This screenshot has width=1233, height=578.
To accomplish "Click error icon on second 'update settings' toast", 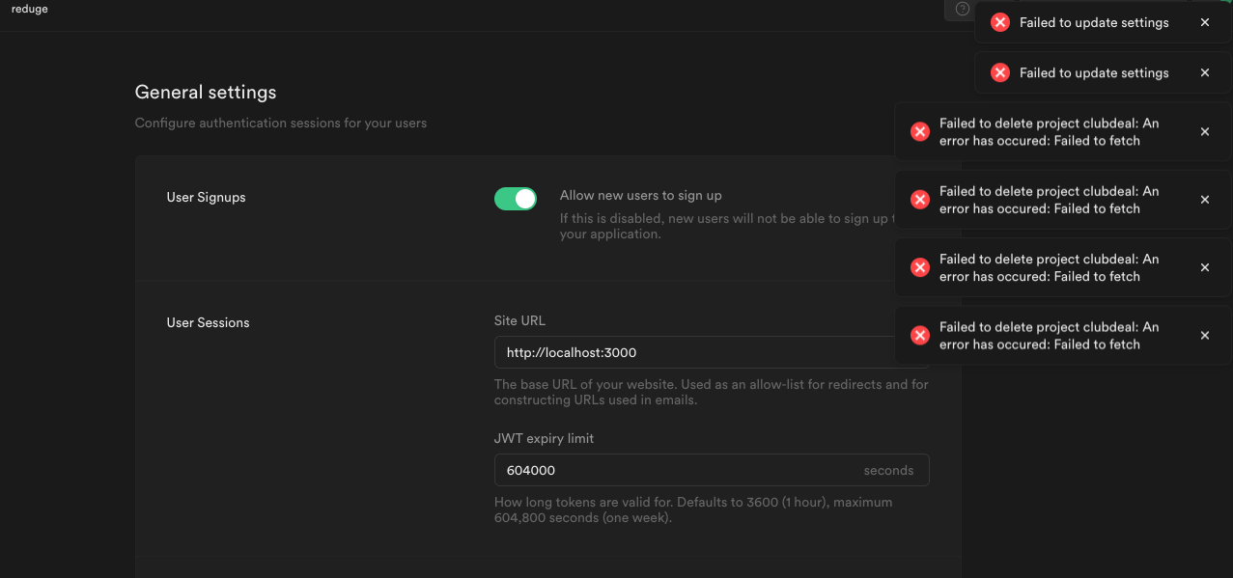I will pyautogui.click(x=1000, y=72).
